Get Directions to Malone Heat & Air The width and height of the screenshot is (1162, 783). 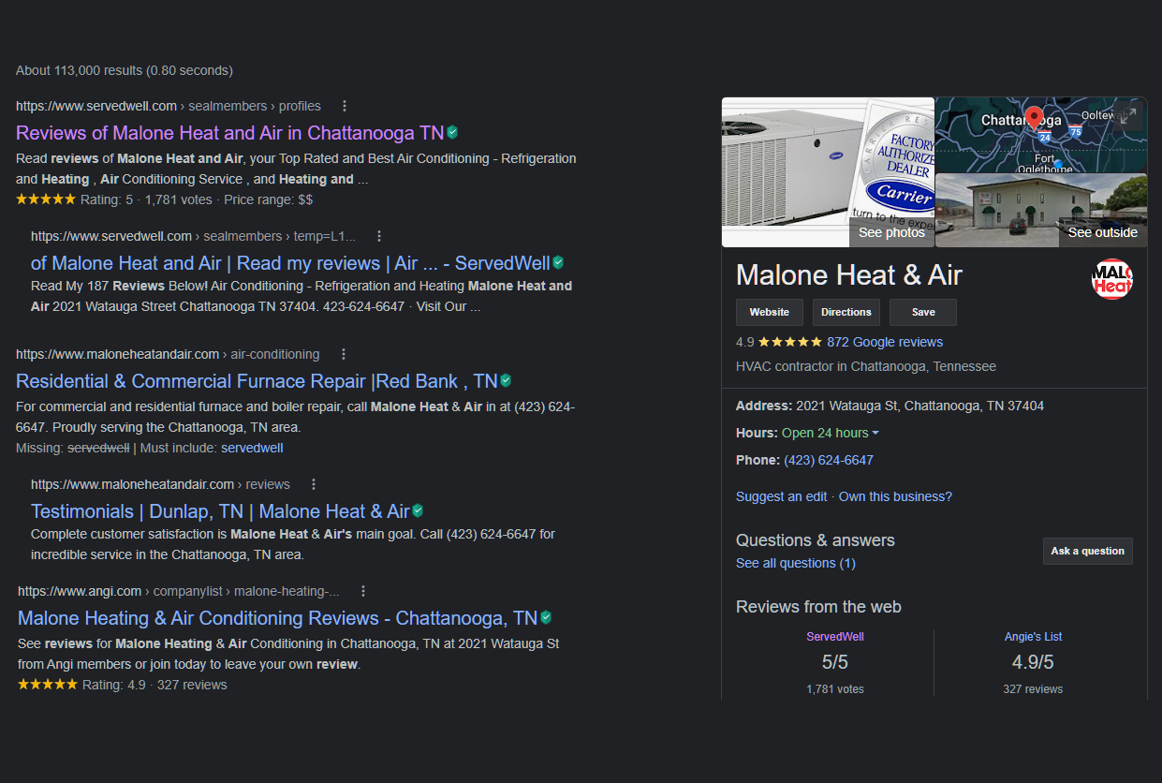[846, 312]
